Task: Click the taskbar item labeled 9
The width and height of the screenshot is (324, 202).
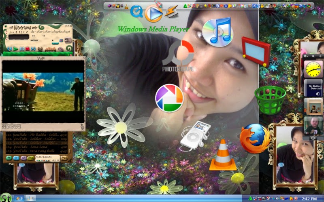Action: coord(19,198)
